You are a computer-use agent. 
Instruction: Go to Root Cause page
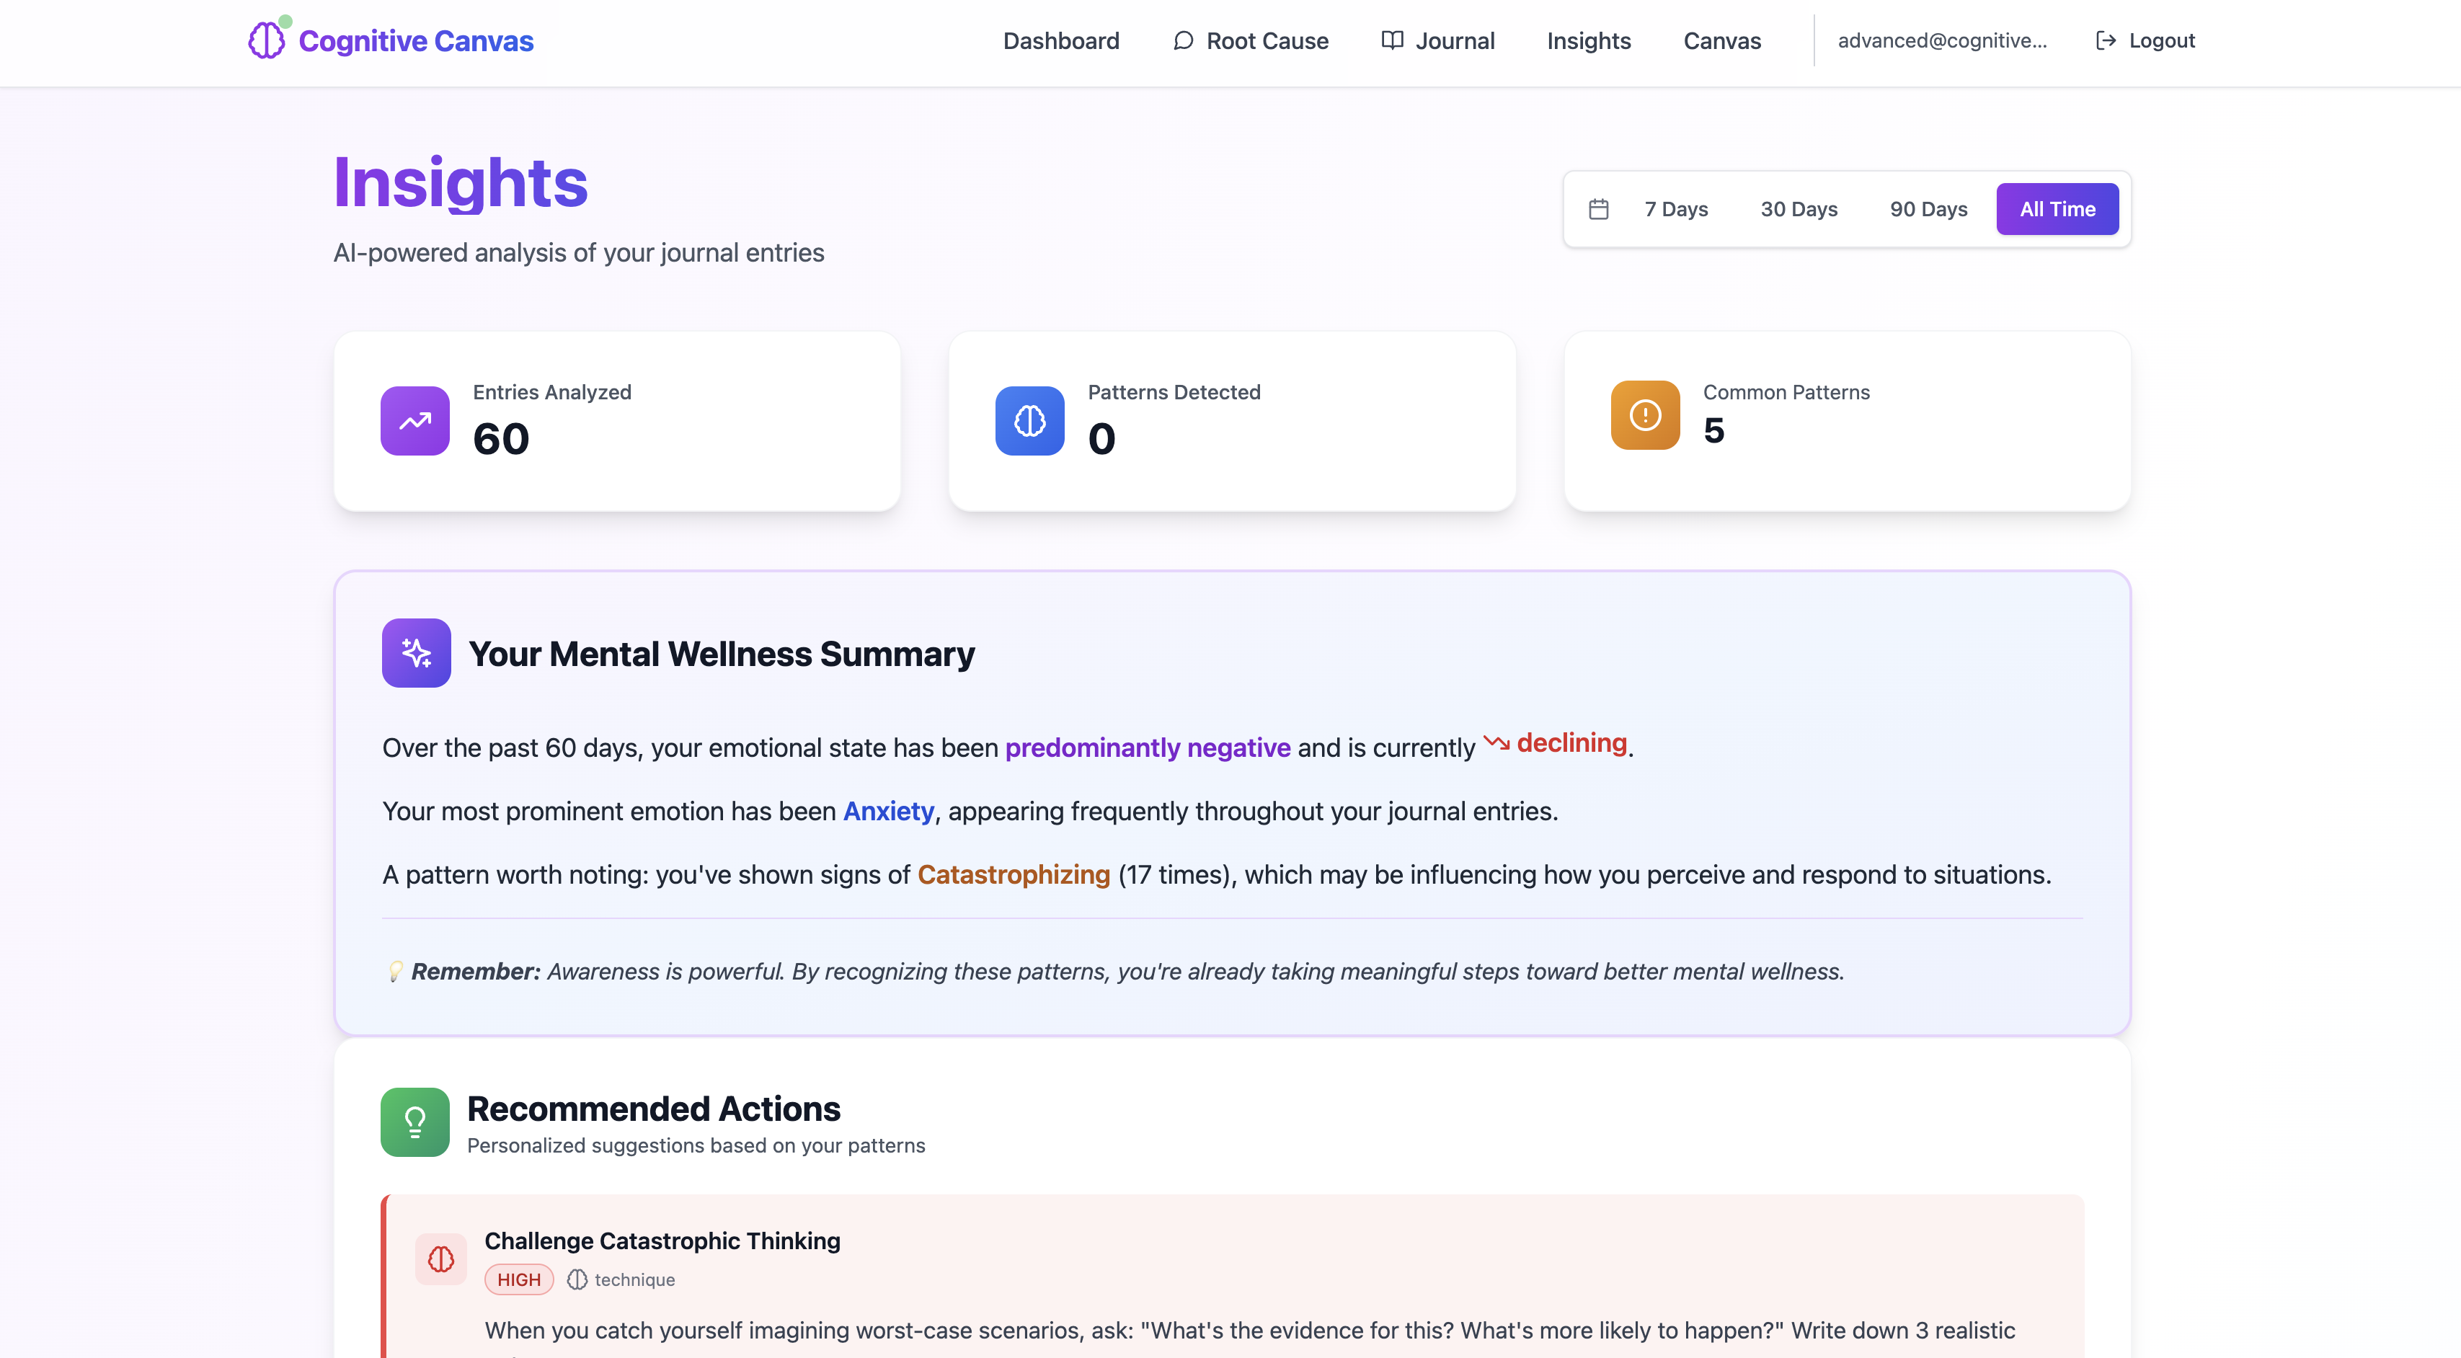pyautogui.click(x=1251, y=41)
